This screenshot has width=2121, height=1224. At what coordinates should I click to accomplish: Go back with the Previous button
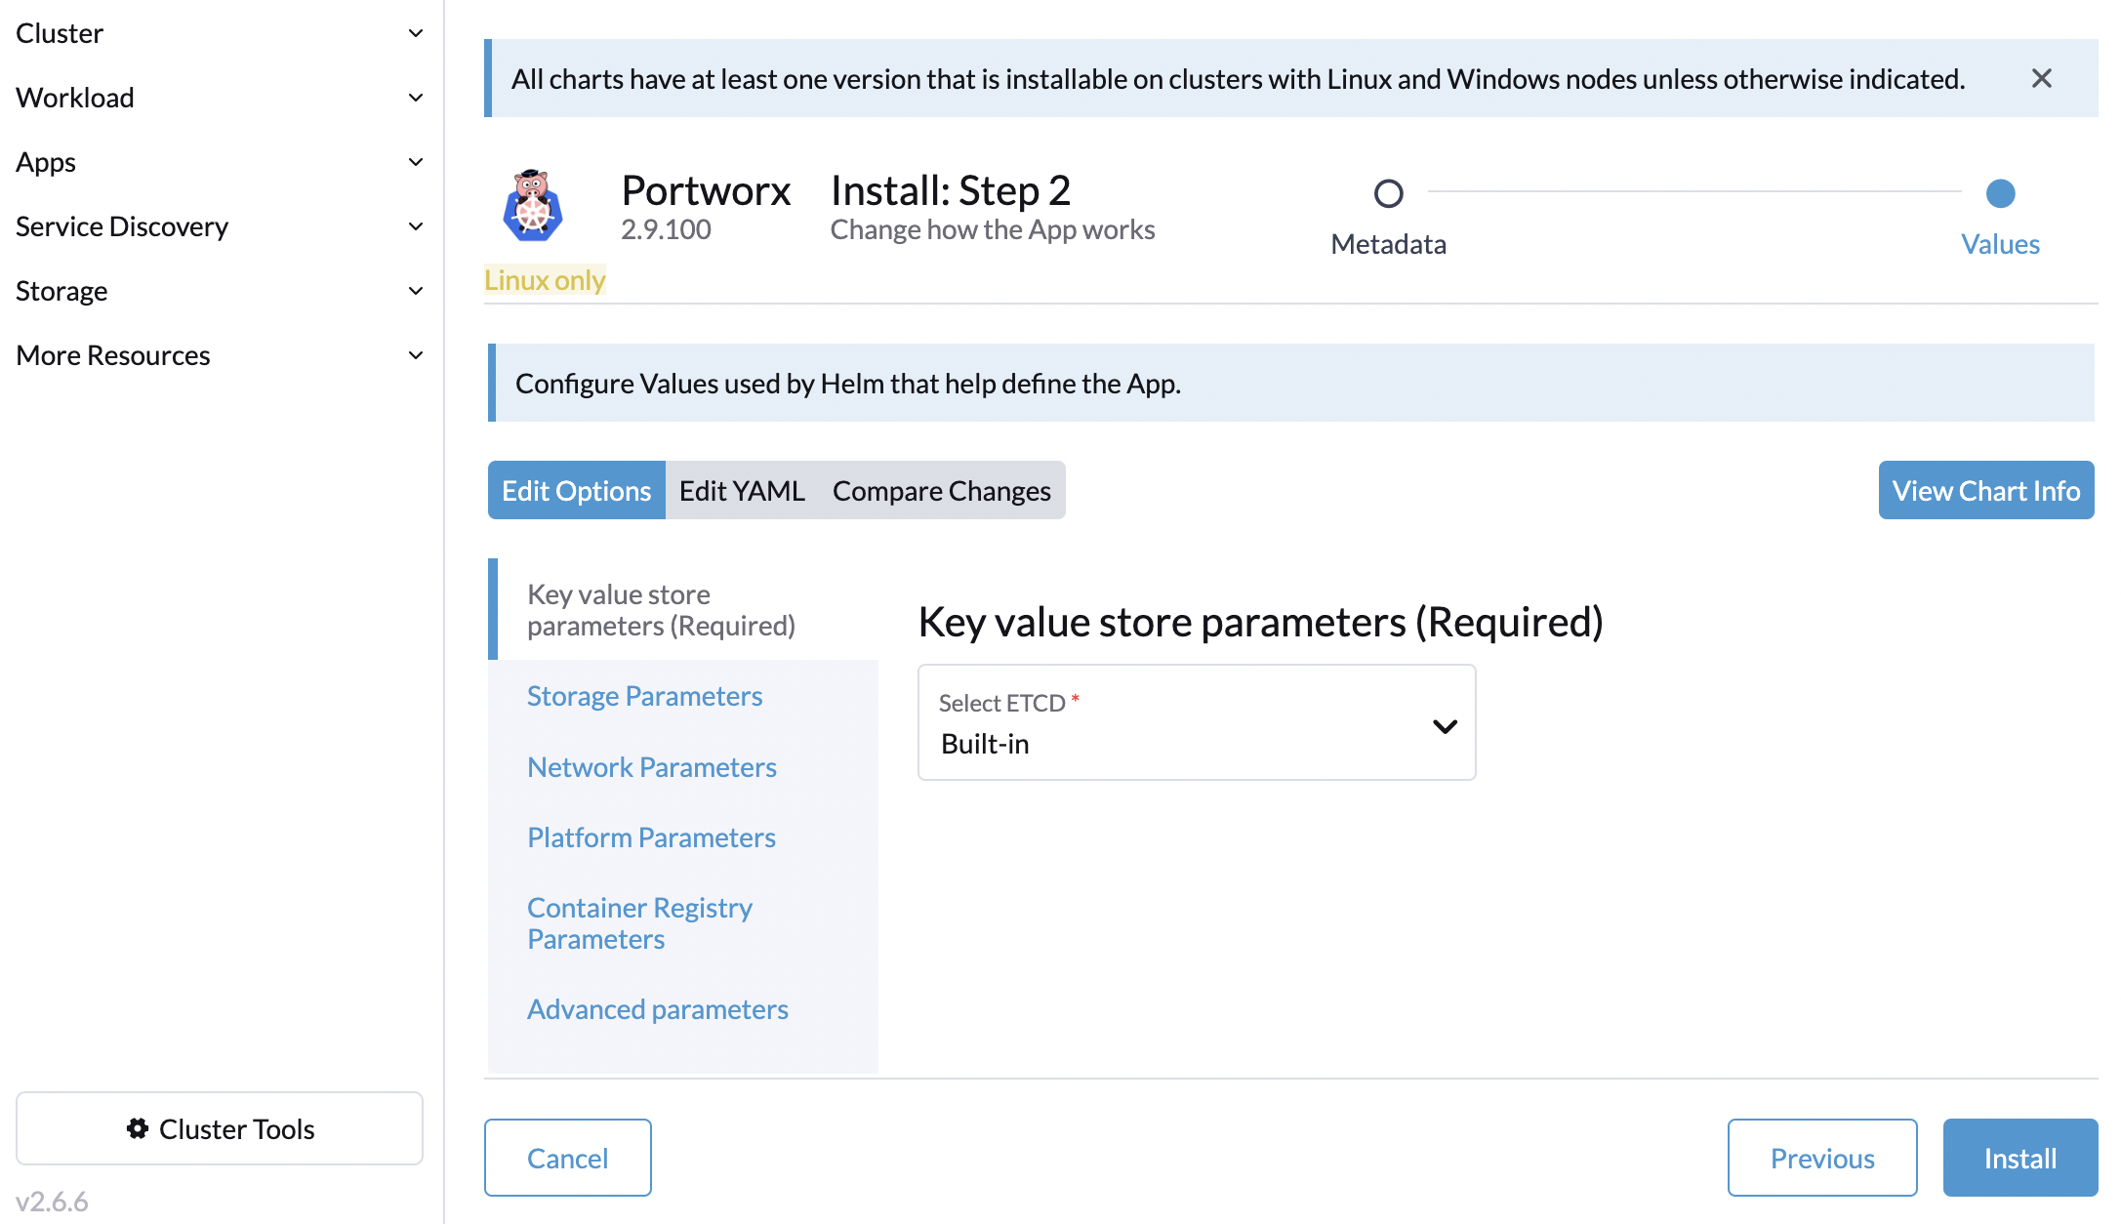coord(1822,1158)
